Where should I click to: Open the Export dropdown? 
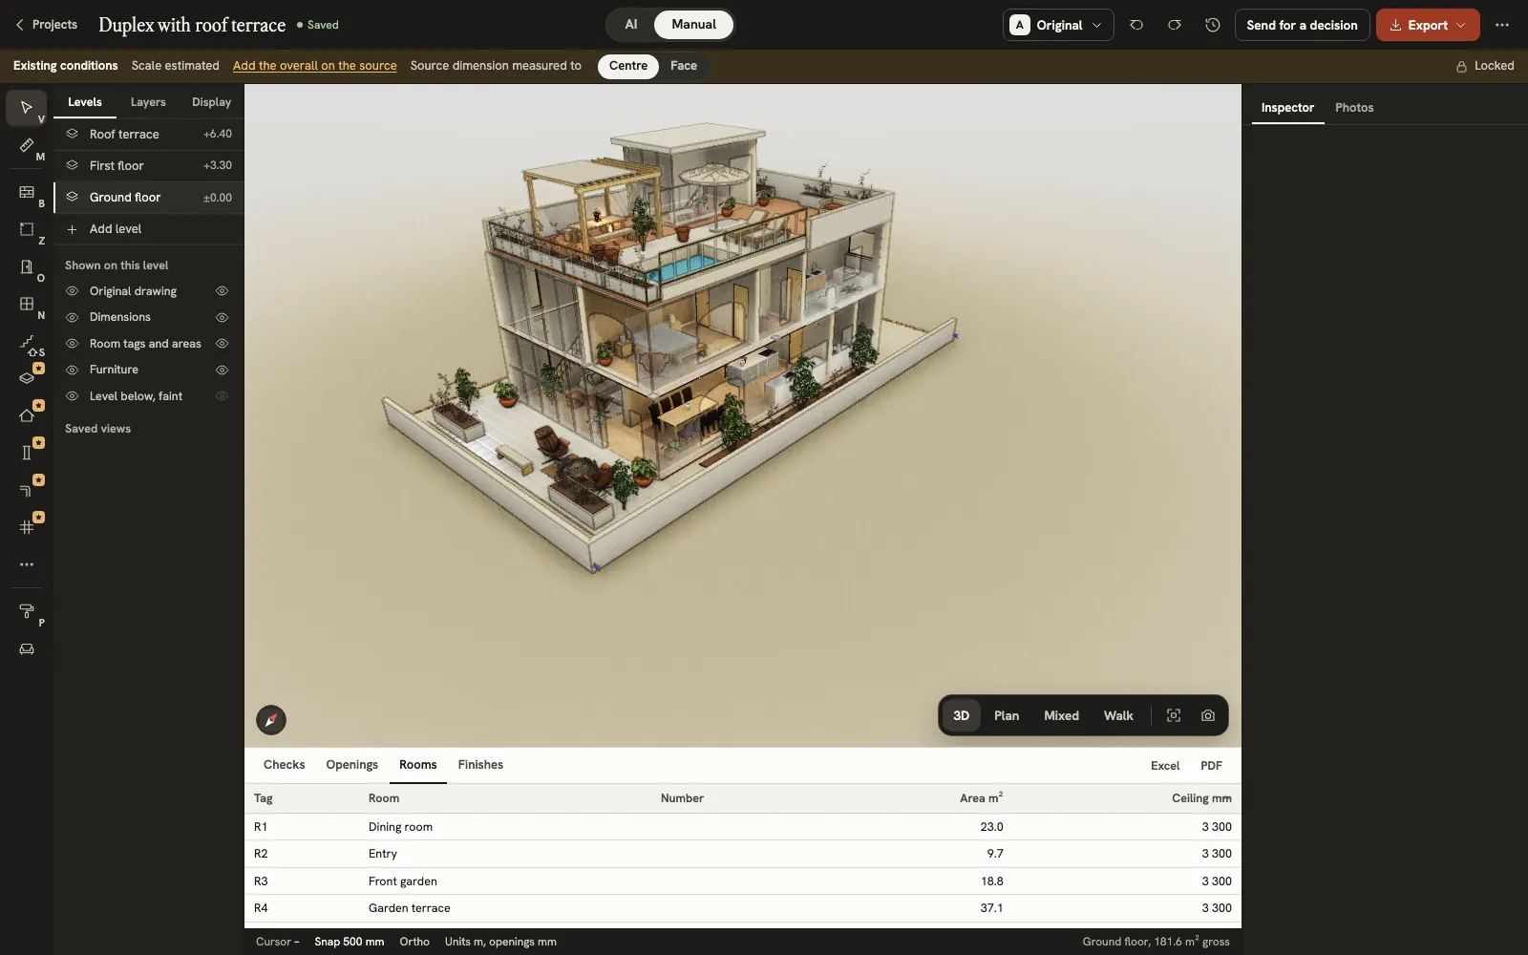tap(1428, 25)
